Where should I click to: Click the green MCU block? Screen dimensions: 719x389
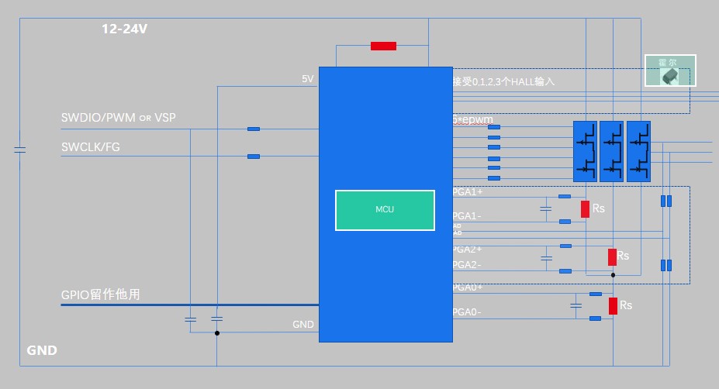pyautogui.click(x=385, y=210)
